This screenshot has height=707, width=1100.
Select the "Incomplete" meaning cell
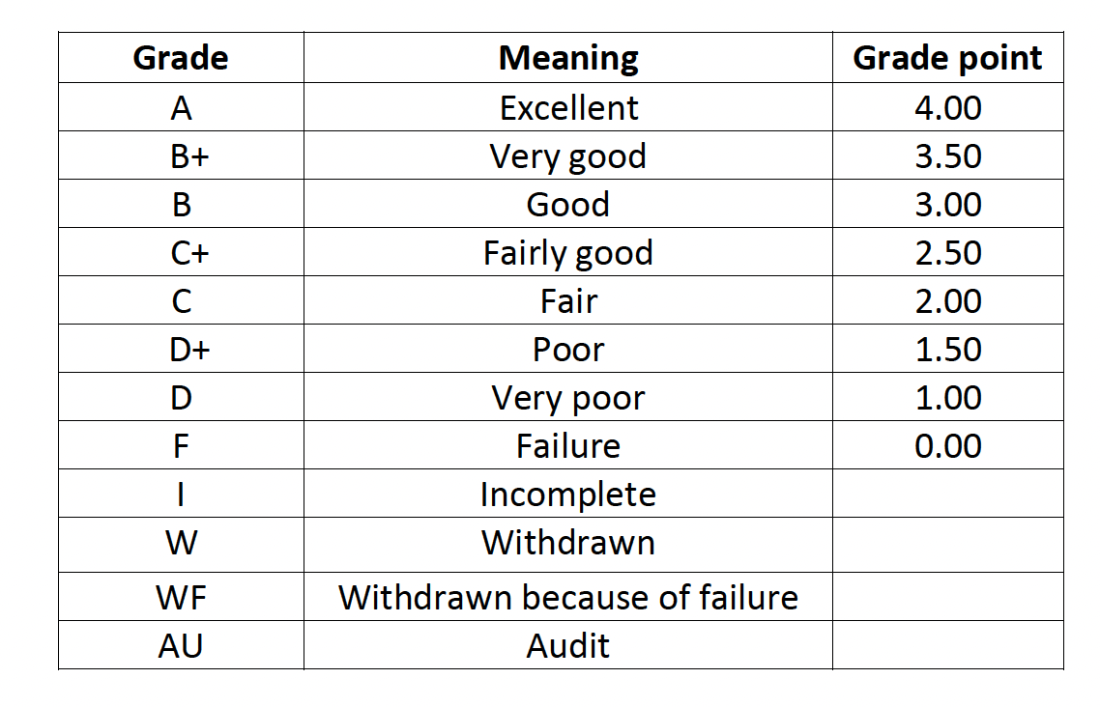coord(568,494)
